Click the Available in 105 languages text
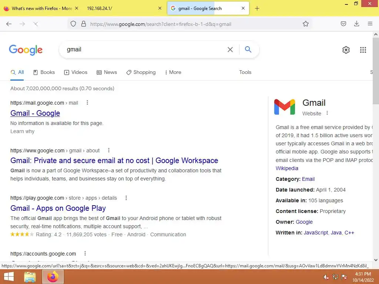The image size is (379, 284). pyautogui.click(x=309, y=200)
